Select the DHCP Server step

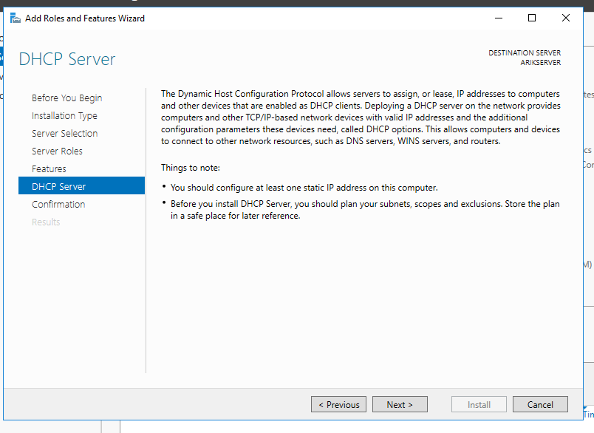click(81, 185)
